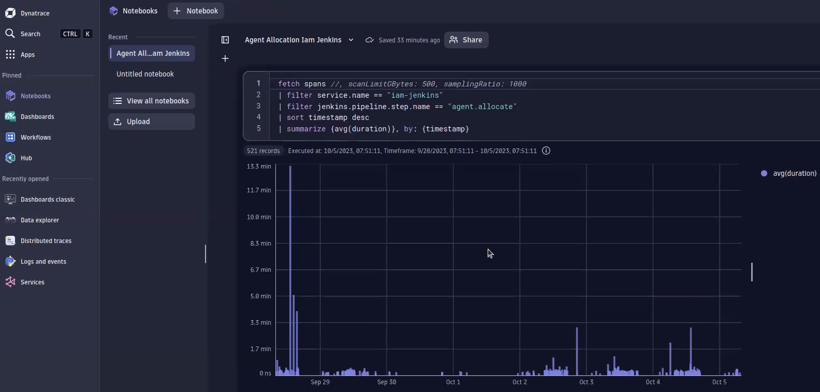Share the notebook via the Share button

point(466,40)
